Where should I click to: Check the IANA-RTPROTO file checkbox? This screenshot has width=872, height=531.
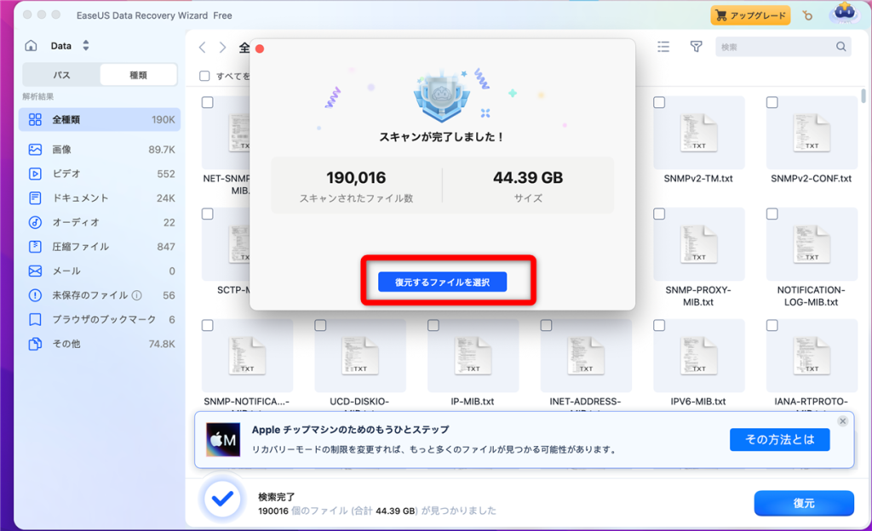772,325
